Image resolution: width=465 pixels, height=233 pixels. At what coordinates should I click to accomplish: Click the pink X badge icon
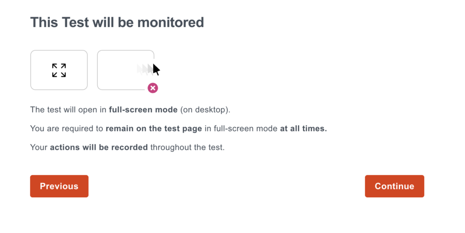[x=153, y=88]
